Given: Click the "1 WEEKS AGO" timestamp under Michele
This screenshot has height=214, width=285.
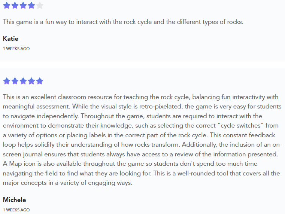Looking at the screenshot, I should click(16, 210).
